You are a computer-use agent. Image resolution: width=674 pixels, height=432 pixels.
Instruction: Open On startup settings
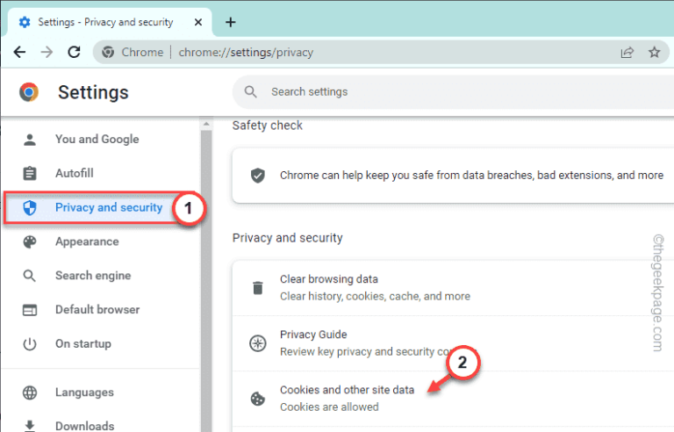point(82,343)
